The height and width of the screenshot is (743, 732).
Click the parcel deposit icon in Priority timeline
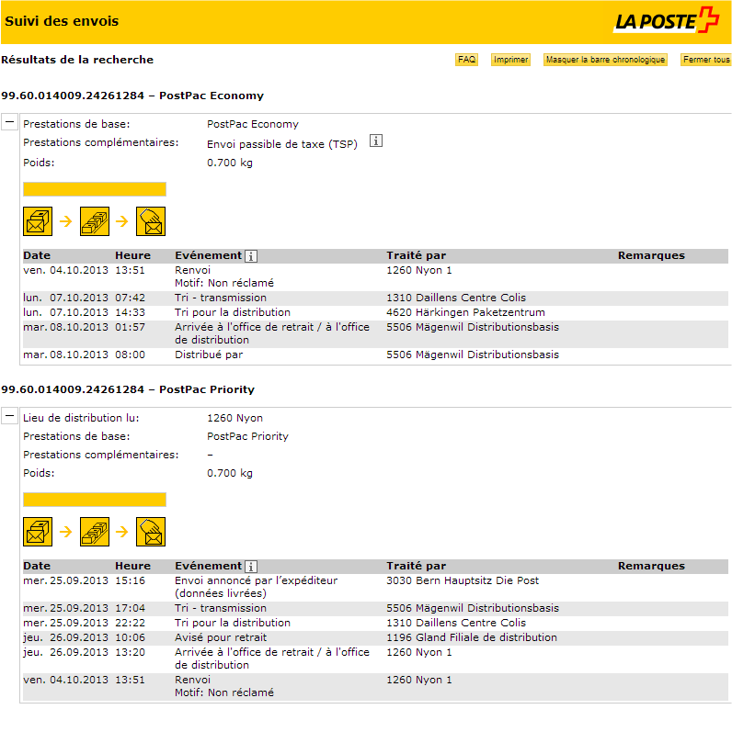(x=38, y=532)
